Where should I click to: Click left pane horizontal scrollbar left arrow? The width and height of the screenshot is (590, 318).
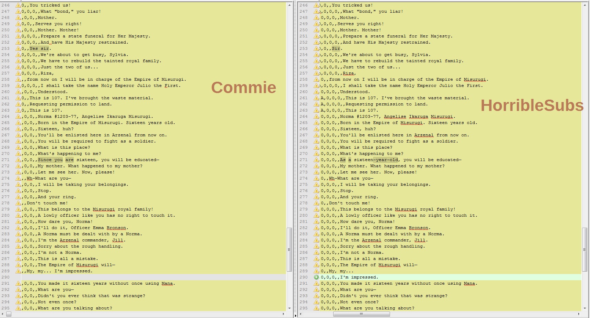click(x=3, y=314)
